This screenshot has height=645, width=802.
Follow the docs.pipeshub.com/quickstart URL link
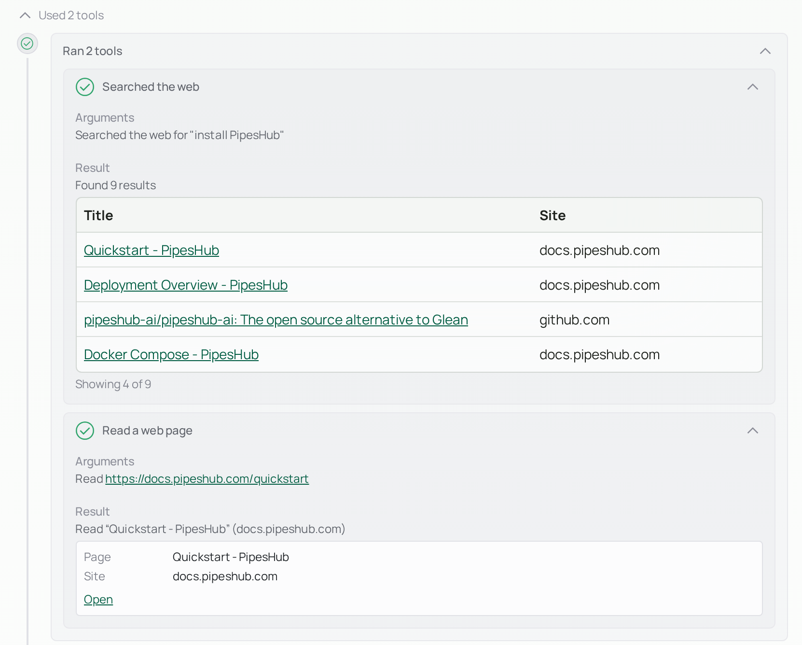coord(207,479)
